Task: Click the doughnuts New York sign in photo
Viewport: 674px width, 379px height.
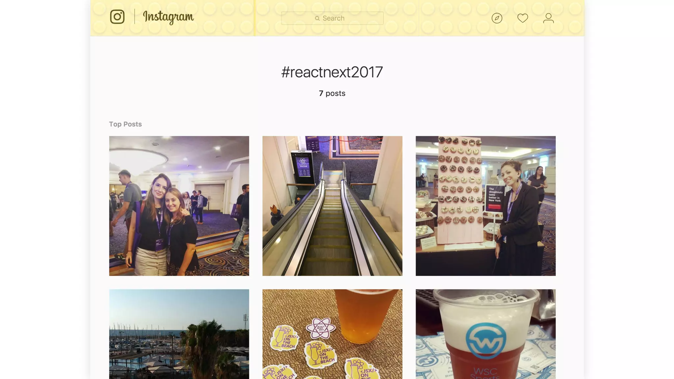Action: coord(495,197)
